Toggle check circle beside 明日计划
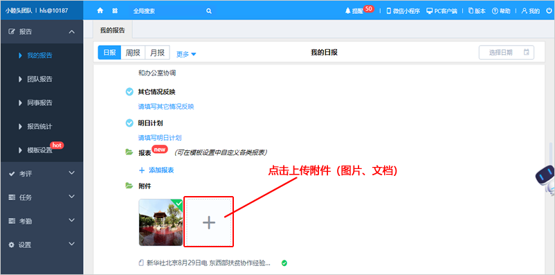 point(129,123)
